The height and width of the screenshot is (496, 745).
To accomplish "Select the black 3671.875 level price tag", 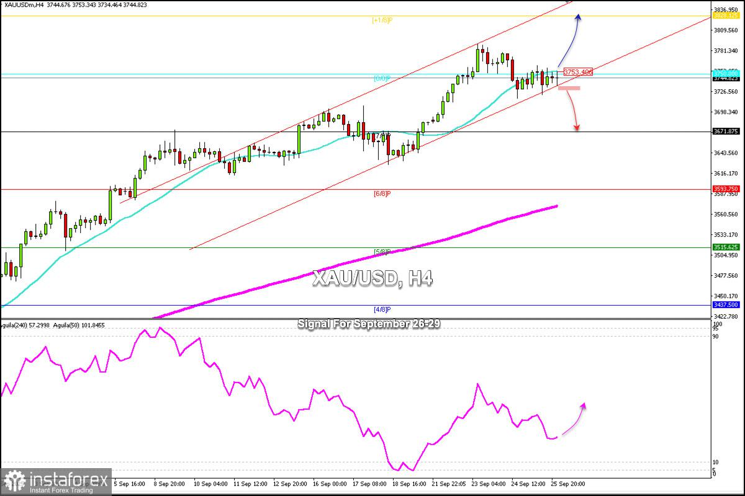I will click(726, 131).
